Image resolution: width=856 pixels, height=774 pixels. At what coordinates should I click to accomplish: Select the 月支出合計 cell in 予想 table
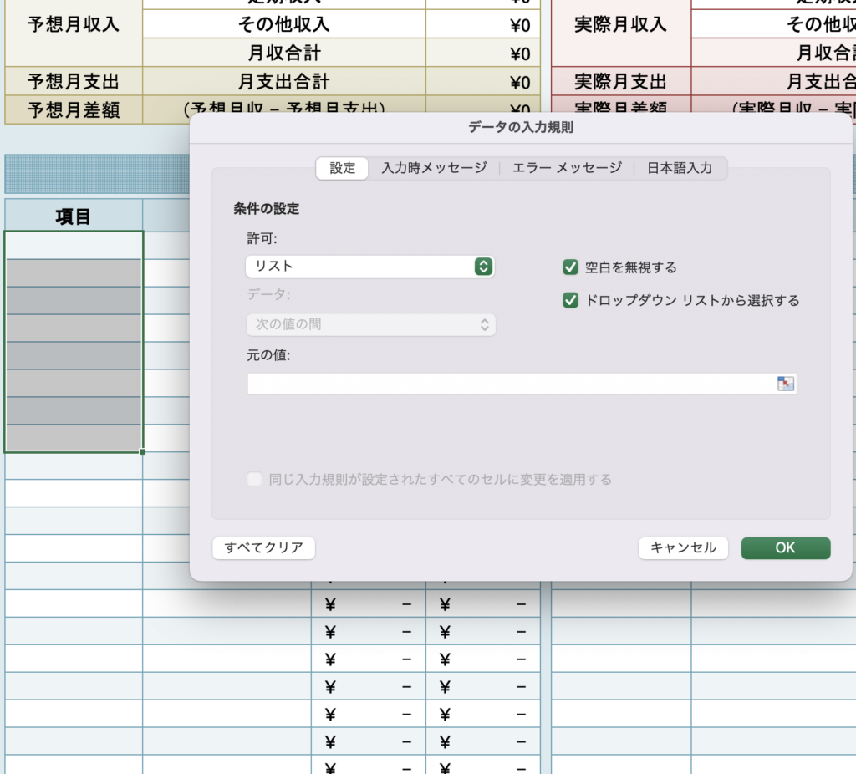[284, 82]
